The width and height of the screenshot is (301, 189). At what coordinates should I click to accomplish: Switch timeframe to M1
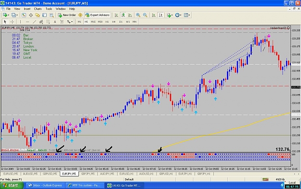pos(79,22)
